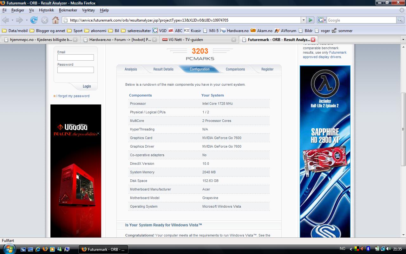This screenshot has width=406, height=254.
Task: Open the roger bookmark
Action: point(322,31)
